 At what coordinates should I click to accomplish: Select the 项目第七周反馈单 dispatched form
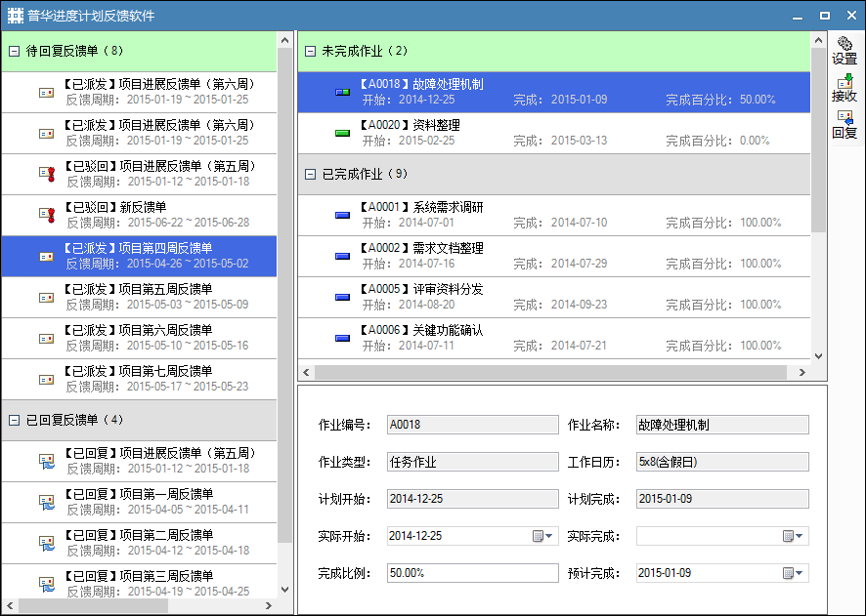(139, 380)
